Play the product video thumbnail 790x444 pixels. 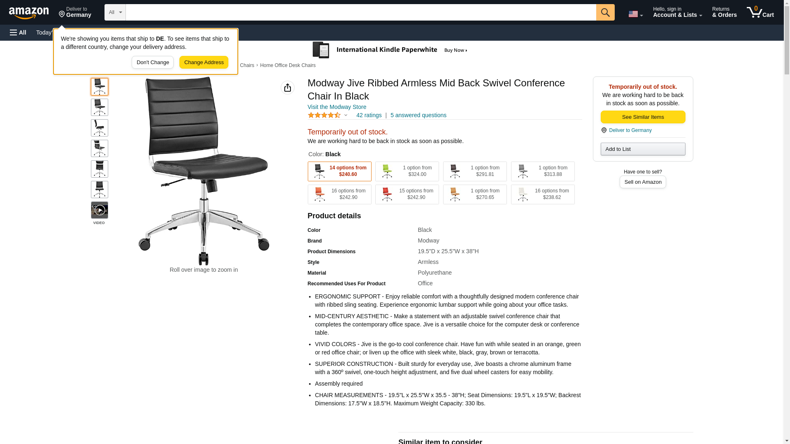click(x=99, y=210)
